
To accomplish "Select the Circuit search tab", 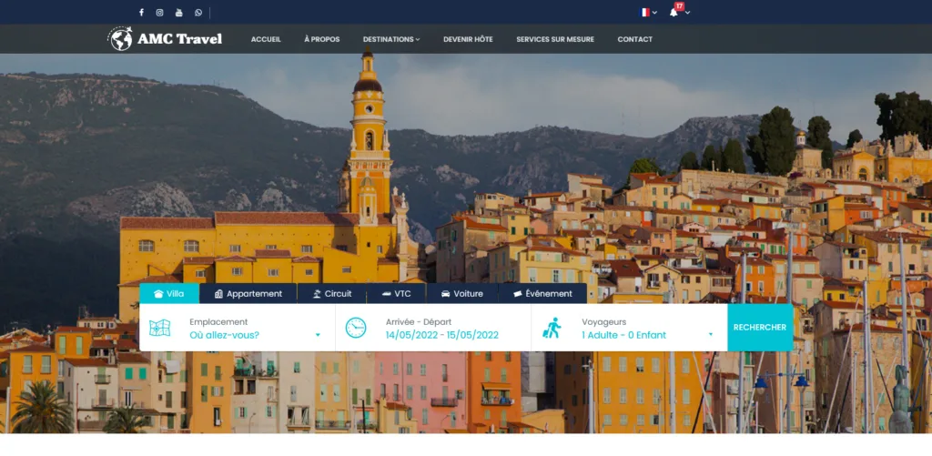I will pos(331,294).
